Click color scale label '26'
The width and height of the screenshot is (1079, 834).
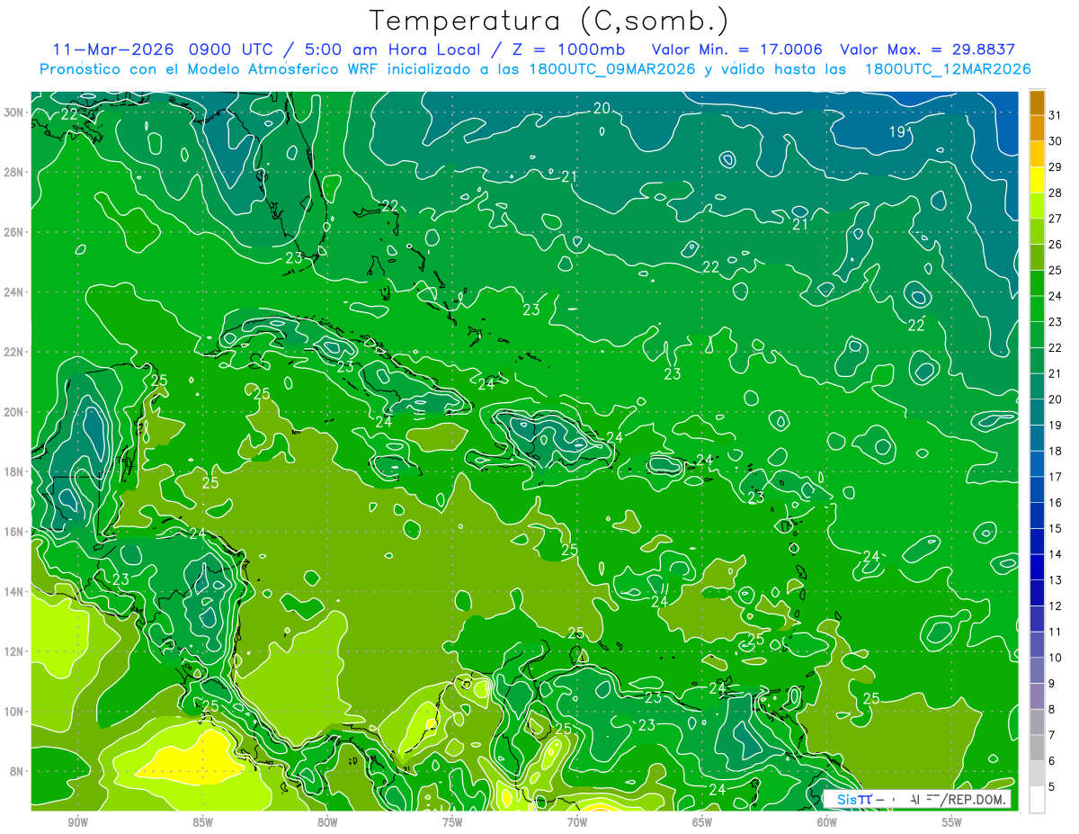tap(1056, 245)
